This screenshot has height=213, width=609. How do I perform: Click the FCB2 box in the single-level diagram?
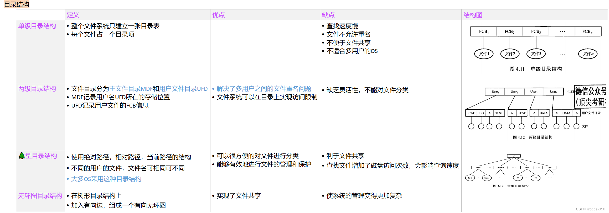tap(510, 31)
